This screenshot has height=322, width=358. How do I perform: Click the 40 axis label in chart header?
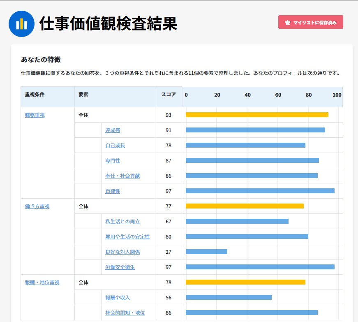(x=247, y=95)
